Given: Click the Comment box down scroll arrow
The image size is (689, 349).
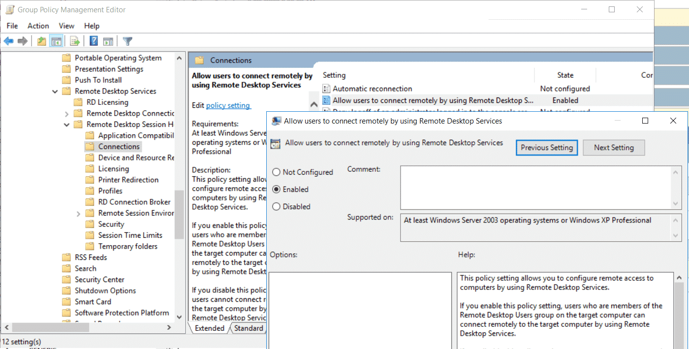Looking at the screenshot, I should click(x=677, y=204).
